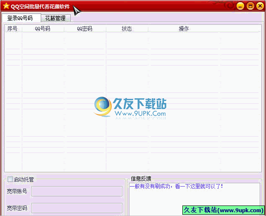Click the 操作 column header

pos(184,29)
